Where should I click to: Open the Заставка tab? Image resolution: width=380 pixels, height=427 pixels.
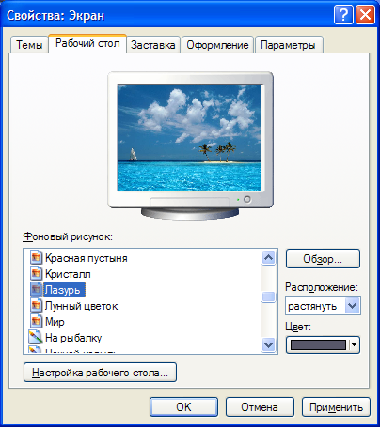point(153,45)
